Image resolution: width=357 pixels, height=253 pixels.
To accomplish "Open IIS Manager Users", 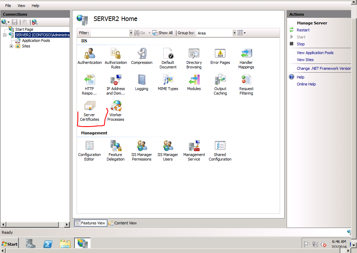I will point(168,150).
